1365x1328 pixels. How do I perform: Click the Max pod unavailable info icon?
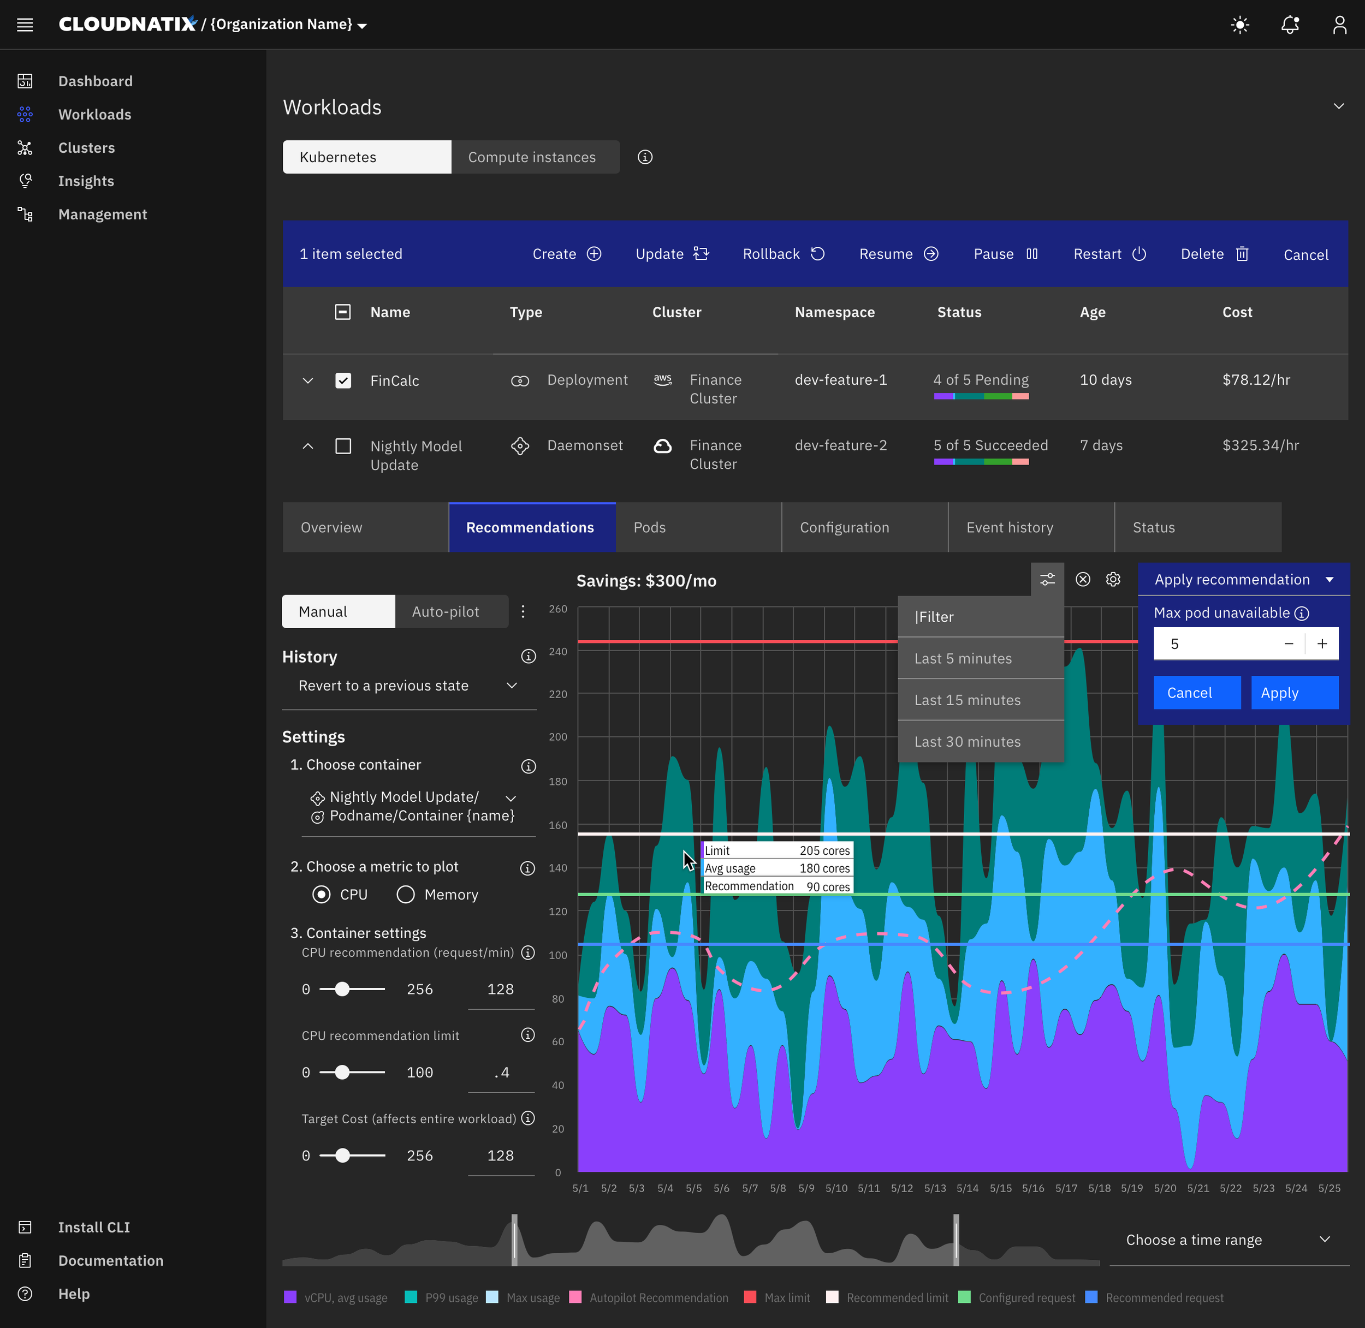[1302, 613]
